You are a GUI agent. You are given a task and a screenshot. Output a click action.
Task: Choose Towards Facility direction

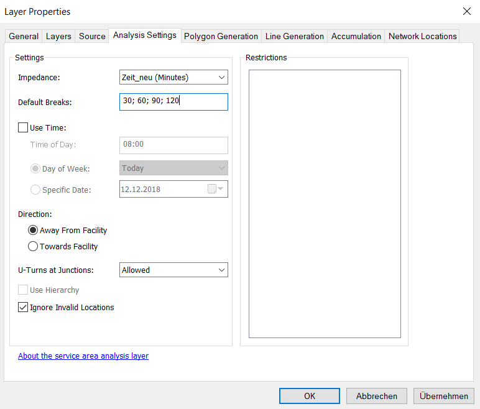34,246
